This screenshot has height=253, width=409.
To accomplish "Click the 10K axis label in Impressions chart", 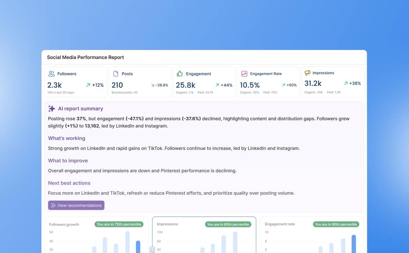I will (160, 232).
